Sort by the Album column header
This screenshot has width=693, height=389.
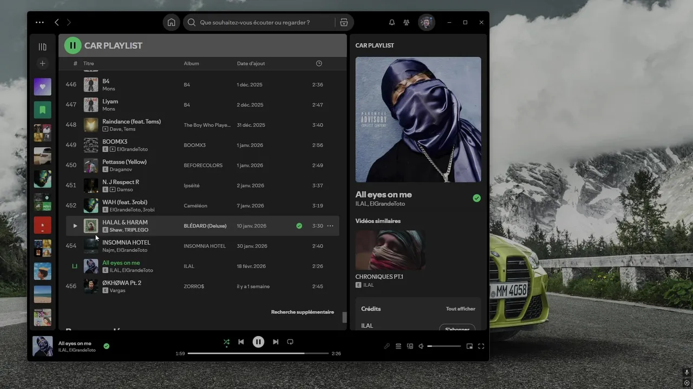[191, 63]
